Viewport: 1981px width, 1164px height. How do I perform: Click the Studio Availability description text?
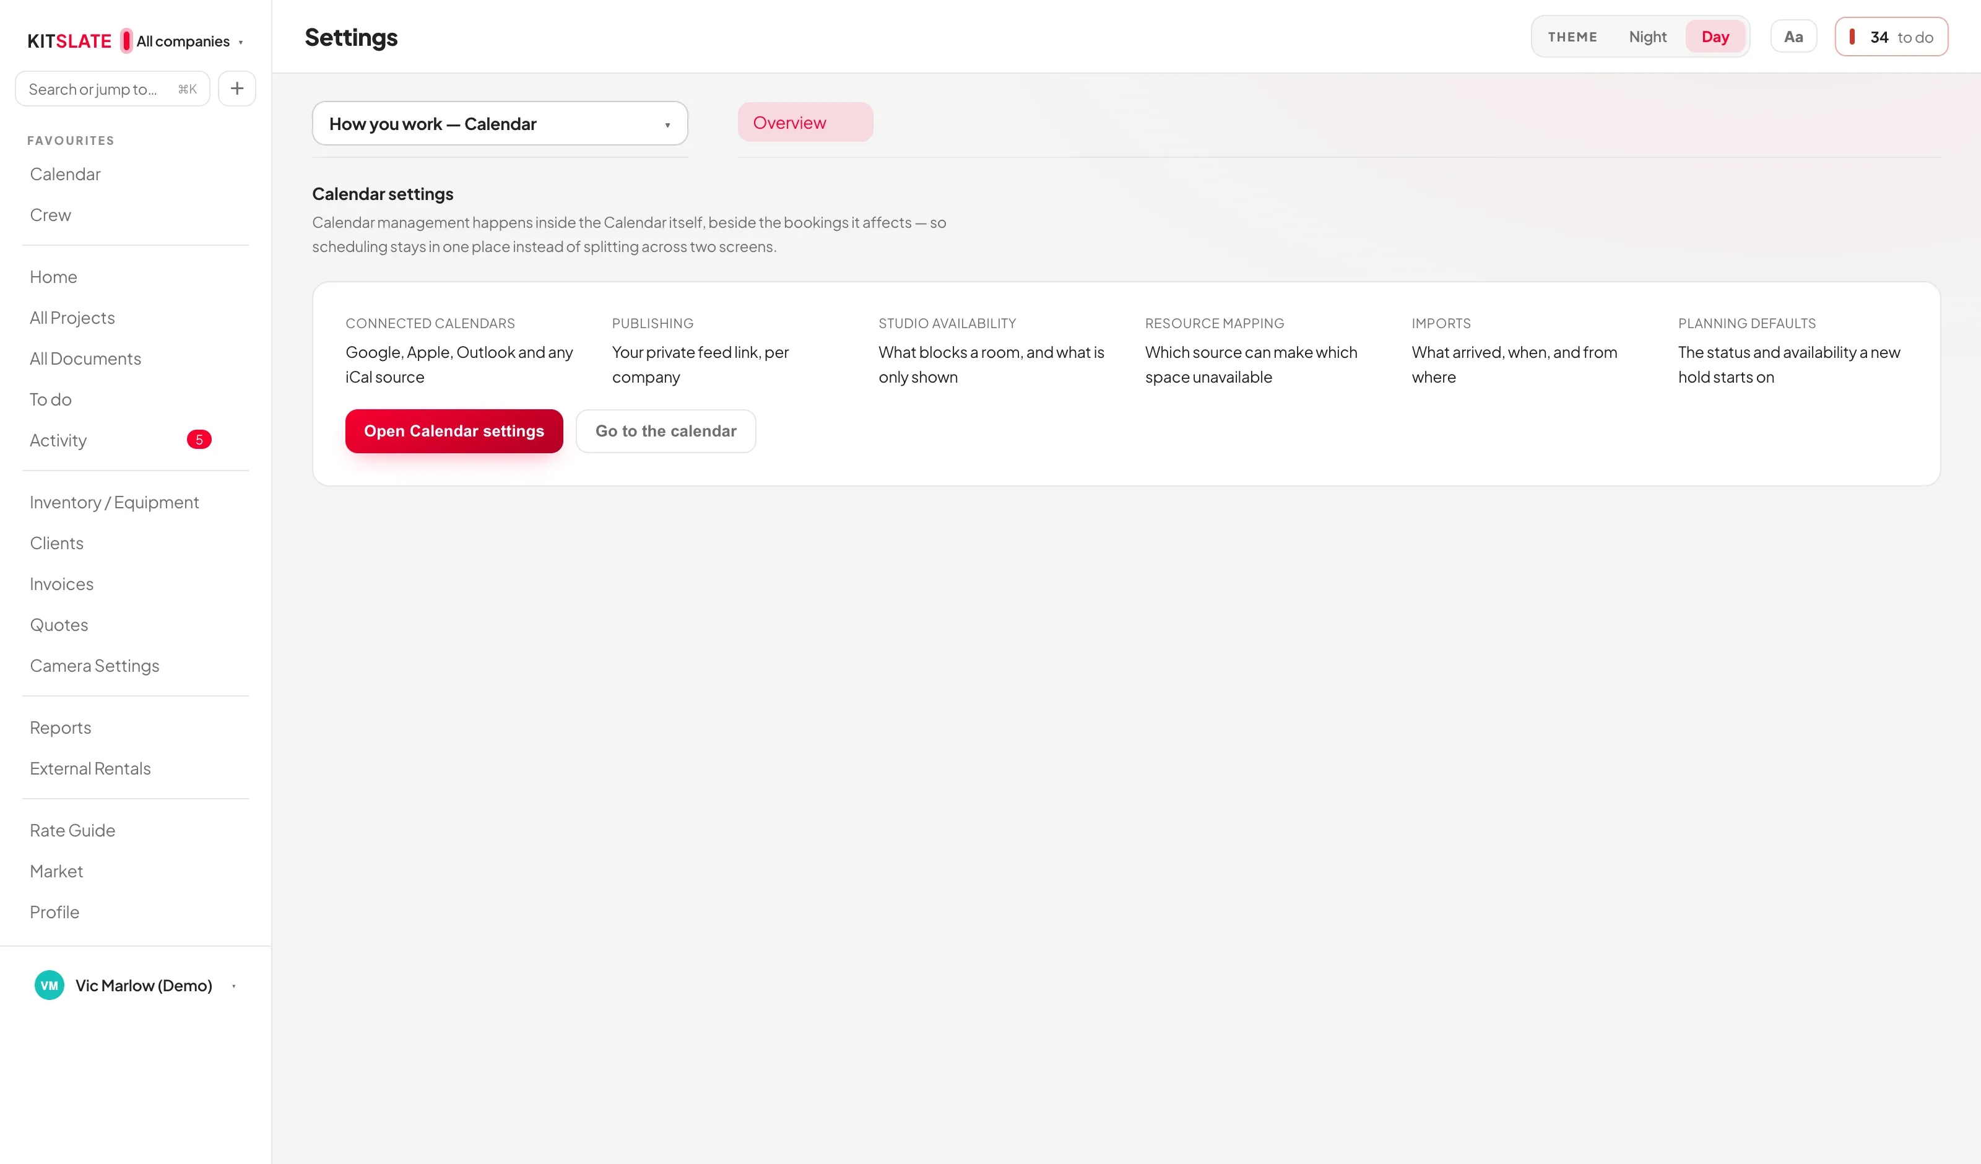(991, 365)
